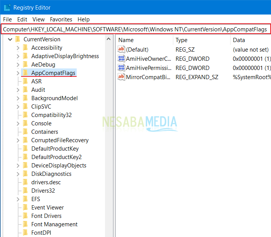Expand the Accessibility key arrow
The width and height of the screenshot is (271, 237).
pyautogui.click(x=18, y=48)
